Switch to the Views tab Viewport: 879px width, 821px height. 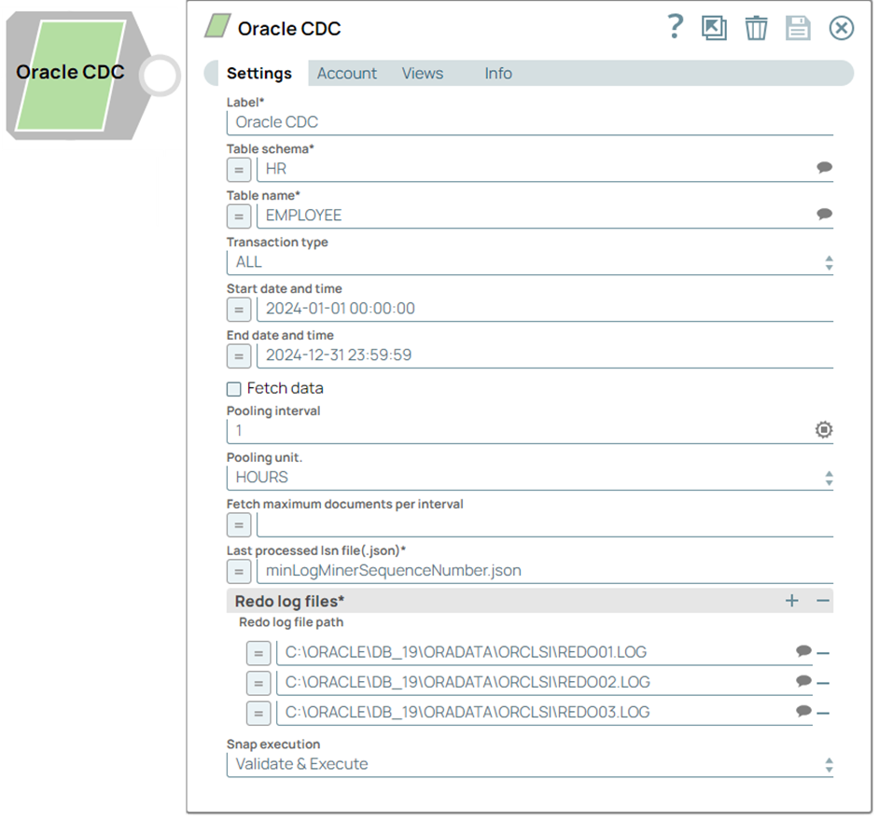pos(422,73)
